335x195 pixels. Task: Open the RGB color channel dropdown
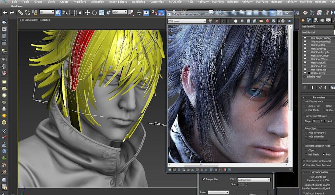(x=187, y=21)
